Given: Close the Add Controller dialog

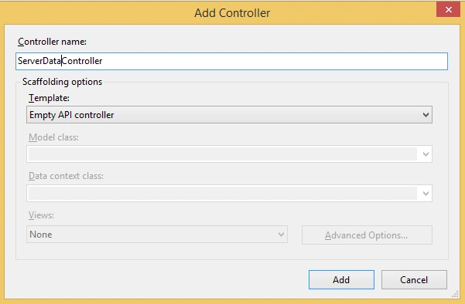Looking at the screenshot, I should (449, 10).
